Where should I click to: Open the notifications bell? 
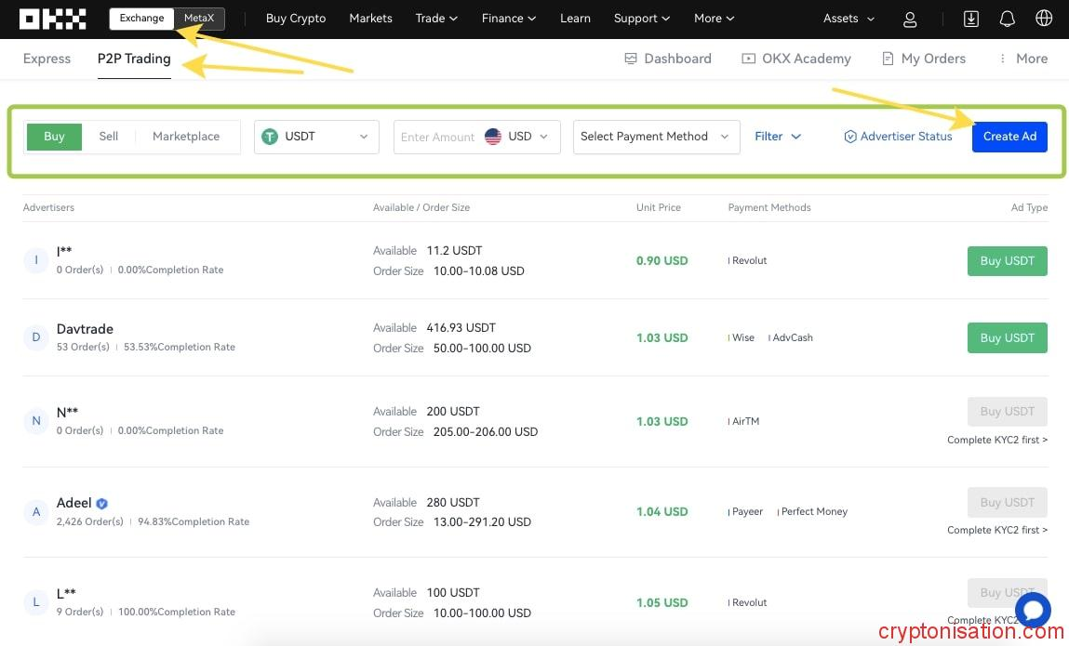click(x=1007, y=19)
